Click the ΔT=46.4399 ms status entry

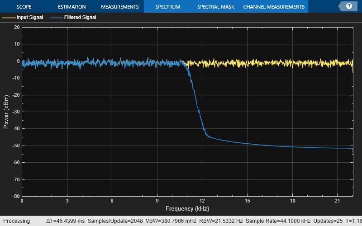pyautogui.click(x=65, y=221)
